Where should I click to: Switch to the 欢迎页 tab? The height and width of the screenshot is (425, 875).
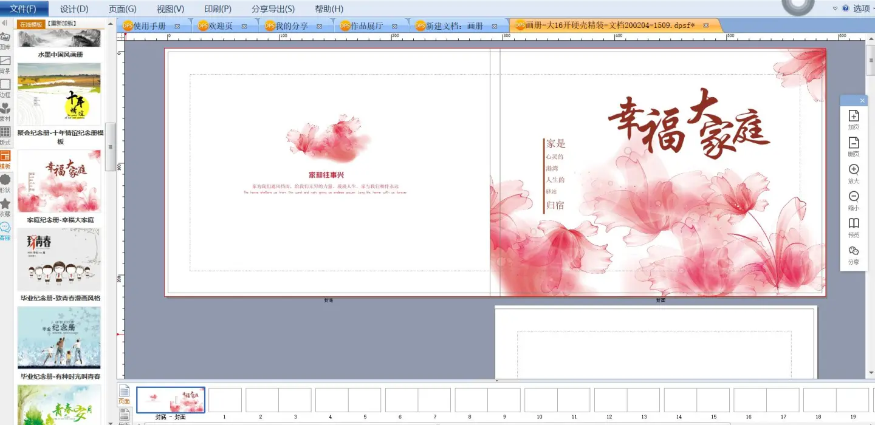pyautogui.click(x=221, y=26)
